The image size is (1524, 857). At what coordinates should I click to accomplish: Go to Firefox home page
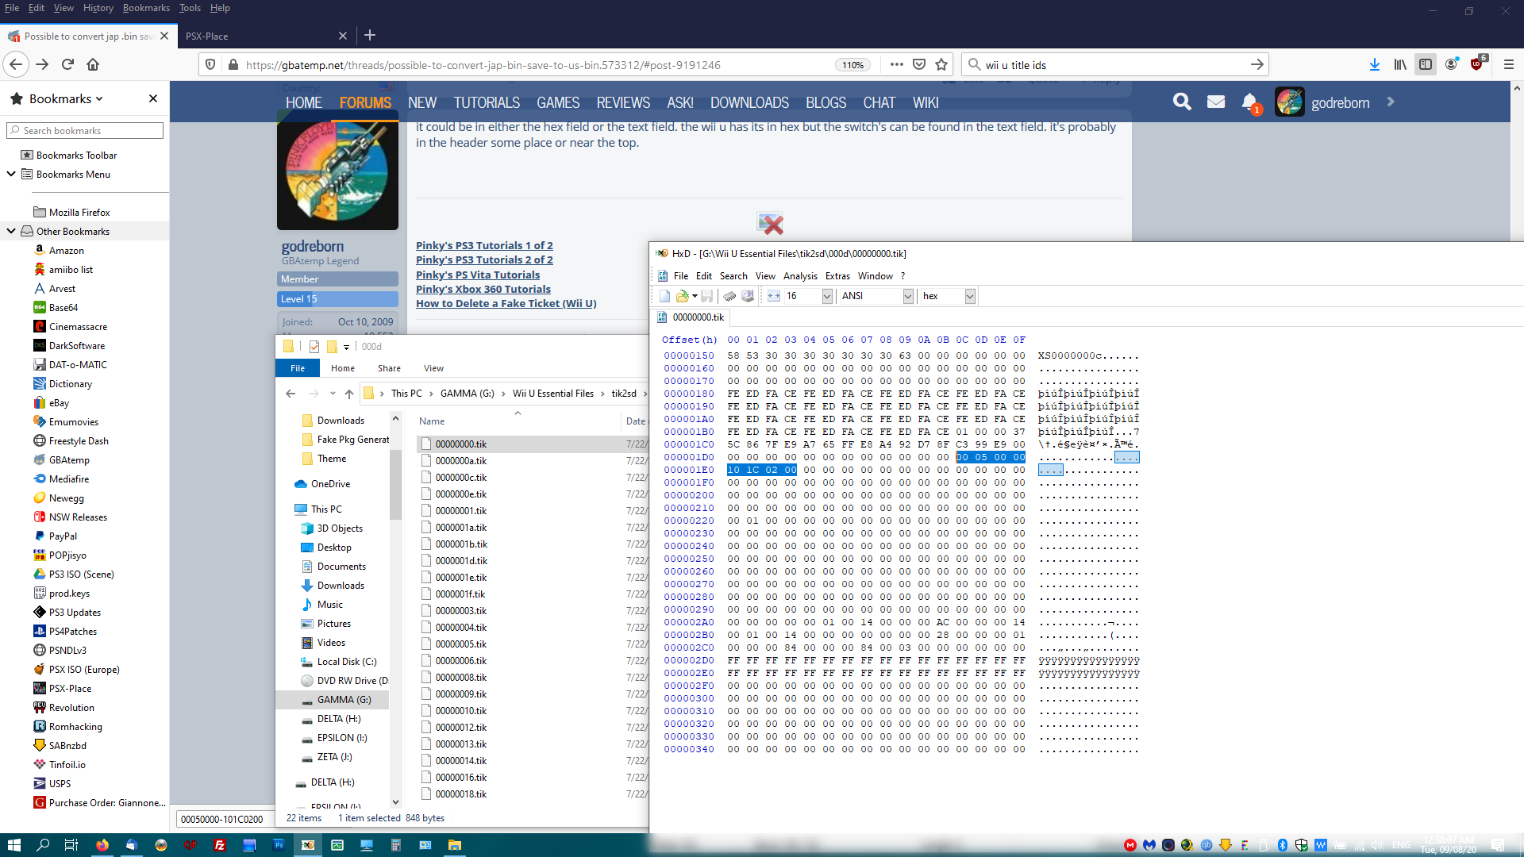[93, 64]
